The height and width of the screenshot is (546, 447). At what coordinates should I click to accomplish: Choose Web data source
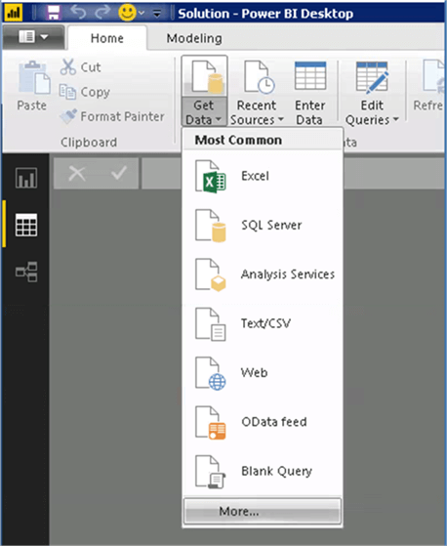[263, 372]
